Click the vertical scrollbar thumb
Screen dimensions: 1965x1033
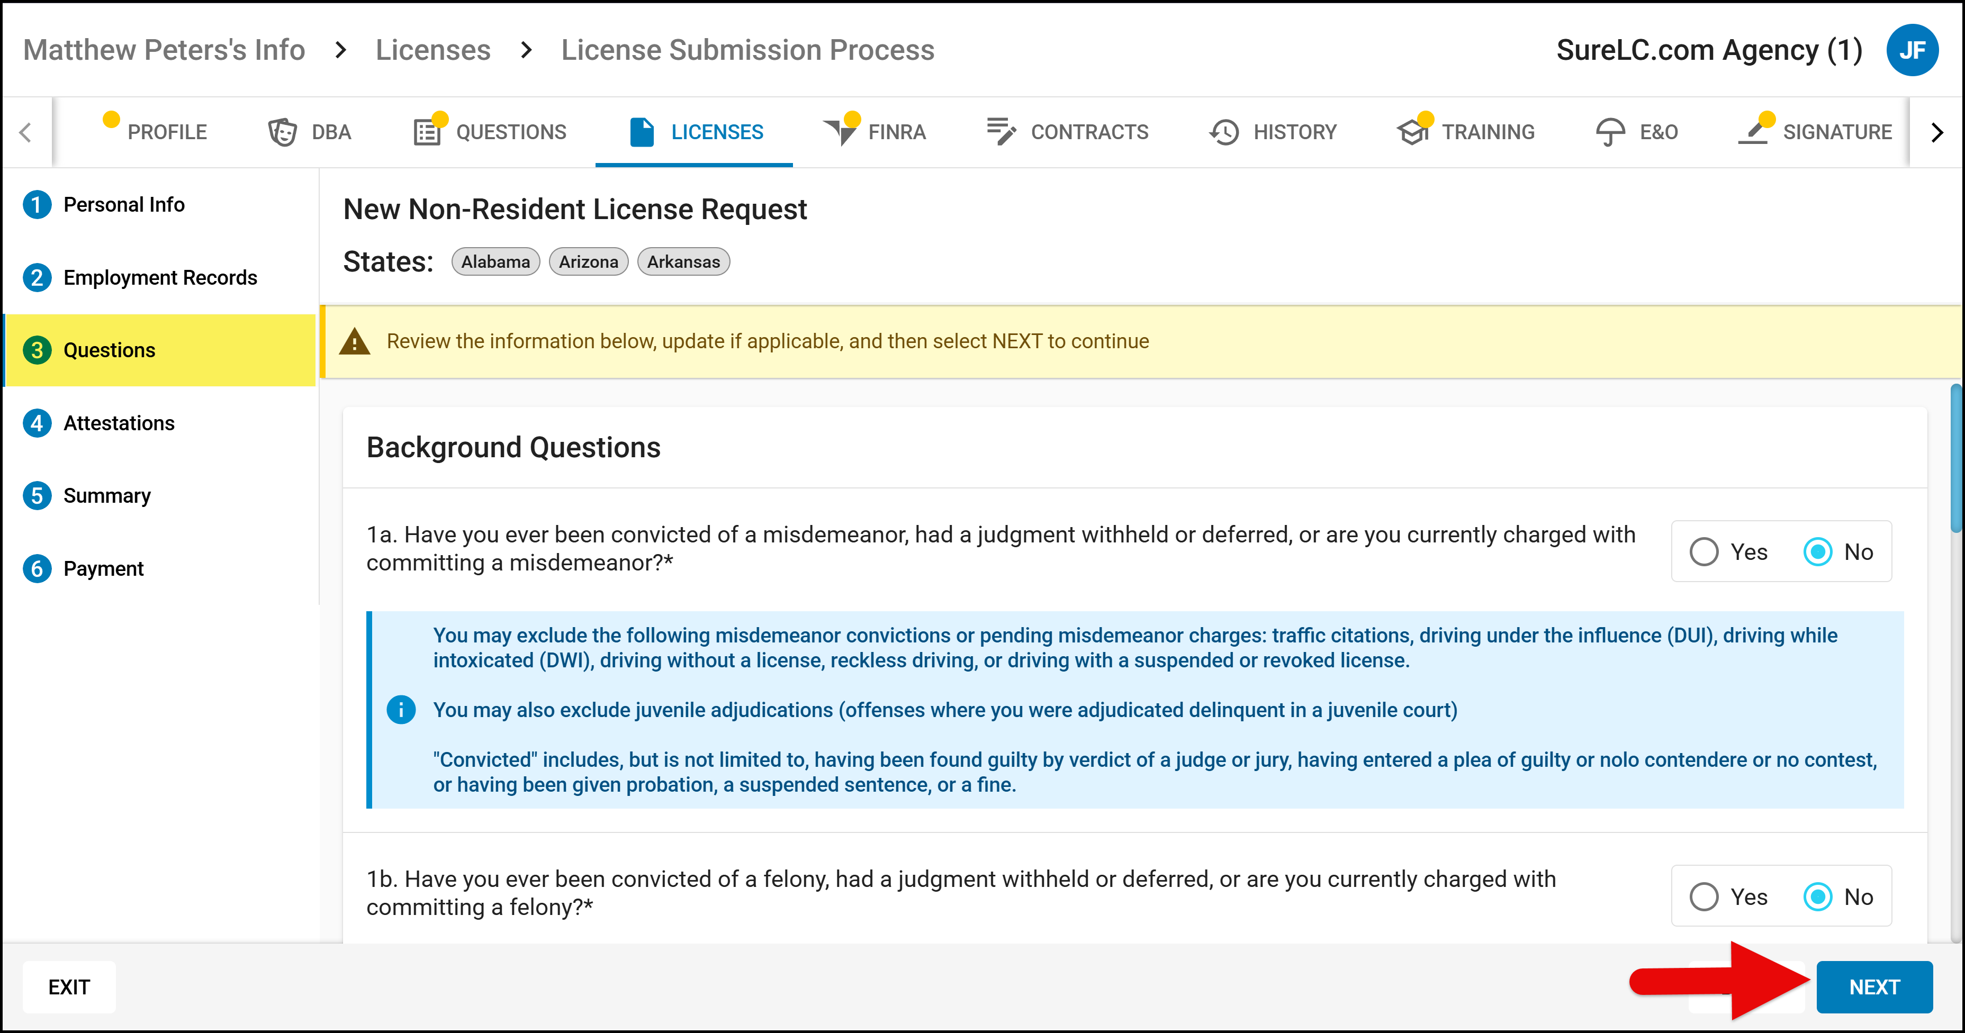(1956, 458)
